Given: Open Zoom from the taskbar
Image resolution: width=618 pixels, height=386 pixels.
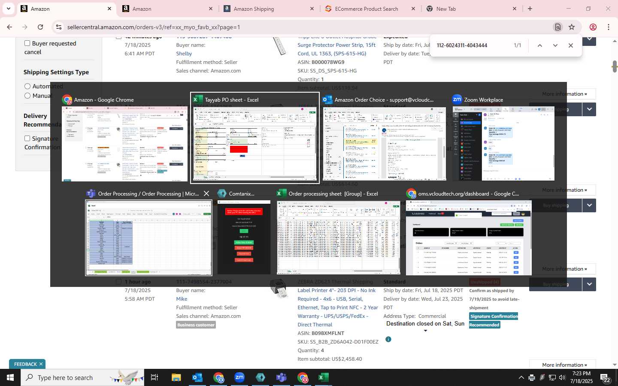Looking at the screenshot, I should (239, 377).
